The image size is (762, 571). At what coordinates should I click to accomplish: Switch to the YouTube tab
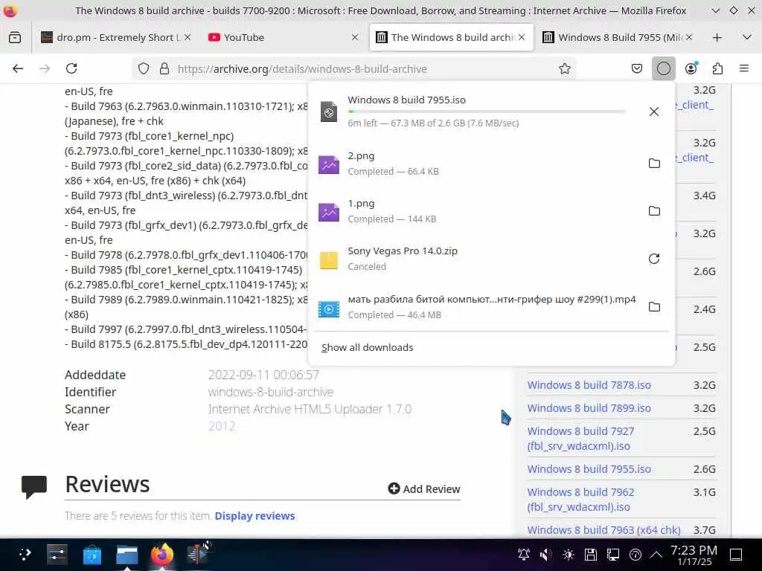[x=283, y=37]
